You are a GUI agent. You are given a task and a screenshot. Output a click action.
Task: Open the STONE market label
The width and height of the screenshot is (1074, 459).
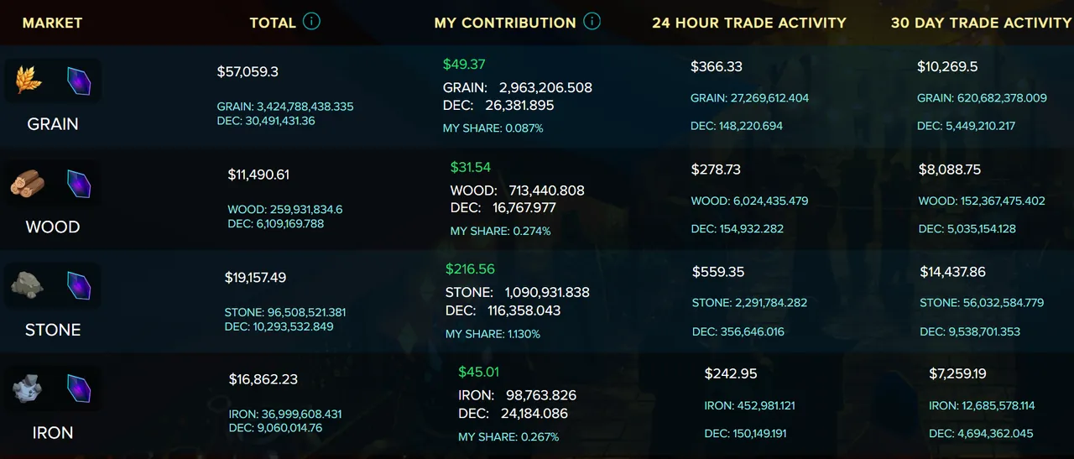pos(53,330)
